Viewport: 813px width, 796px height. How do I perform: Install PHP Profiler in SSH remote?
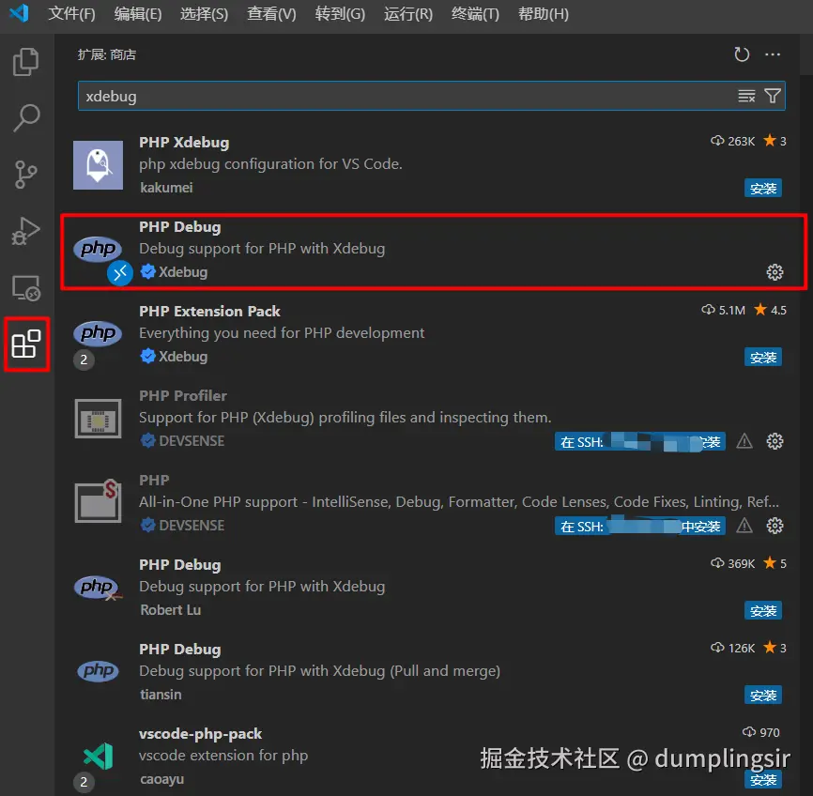pyautogui.click(x=640, y=442)
